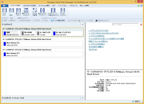Click the red X beside command search

[141, 25]
